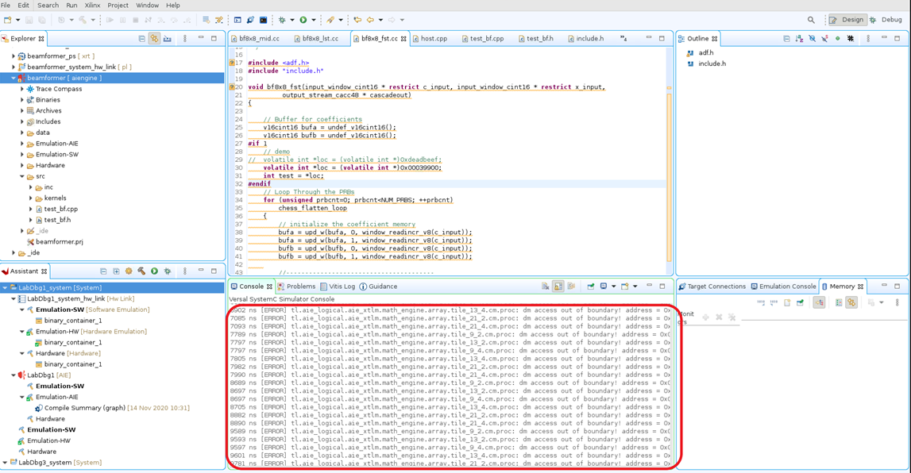Select Compile Summary (graph) entry
This screenshot has height=473, width=911.
tap(83, 408)
